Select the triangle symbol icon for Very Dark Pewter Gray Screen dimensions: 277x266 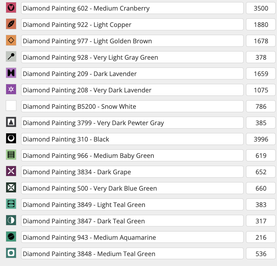click(11, 123)
